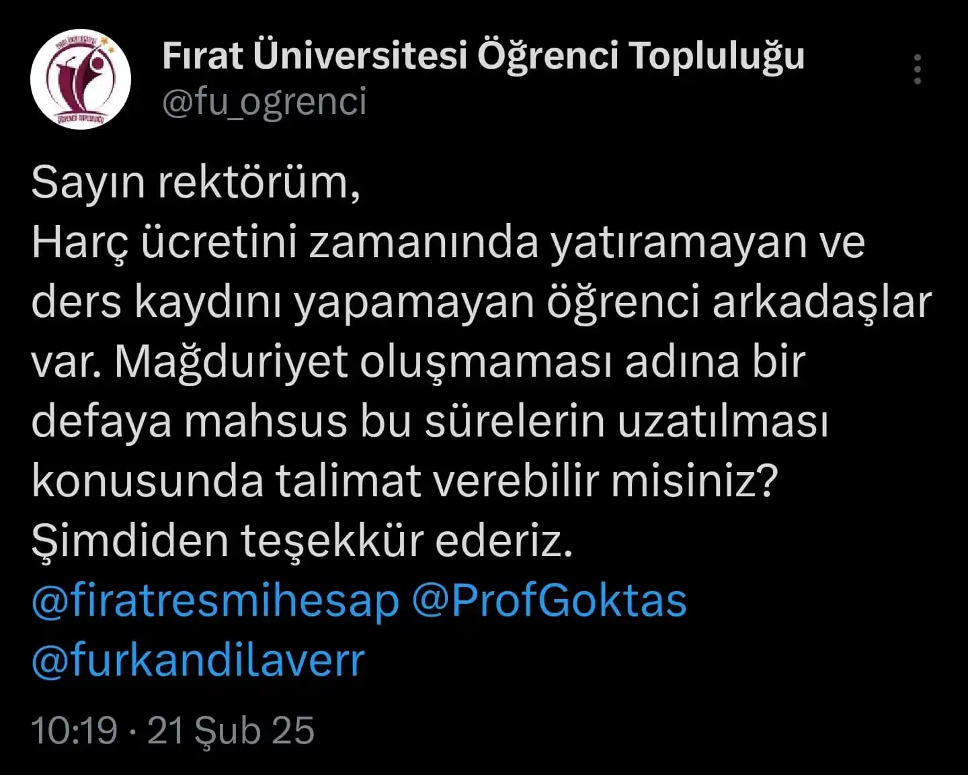This screenshot has height=775, width=968.
Task: Click the line 'Şimdiden teşekkür ederiz.'
Action: 302,541
